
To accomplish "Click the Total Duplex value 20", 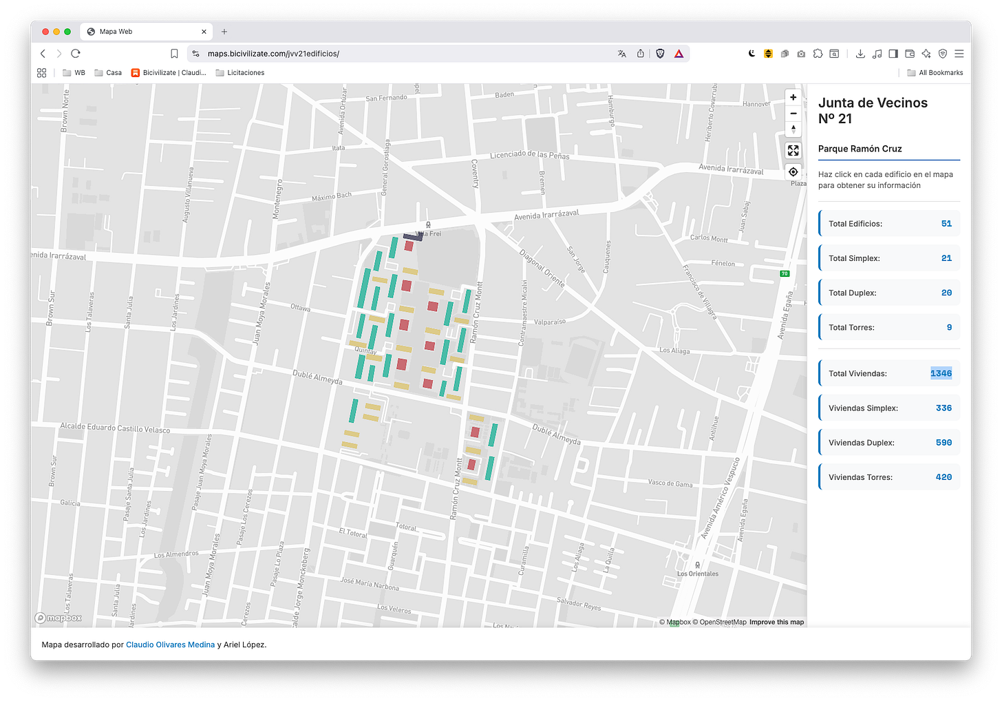I will pyautogui.click(x=946, y=293).
